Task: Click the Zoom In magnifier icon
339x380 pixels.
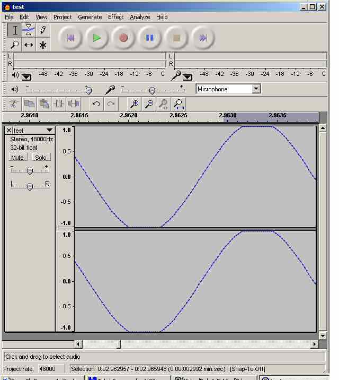Action: (135, 104)
